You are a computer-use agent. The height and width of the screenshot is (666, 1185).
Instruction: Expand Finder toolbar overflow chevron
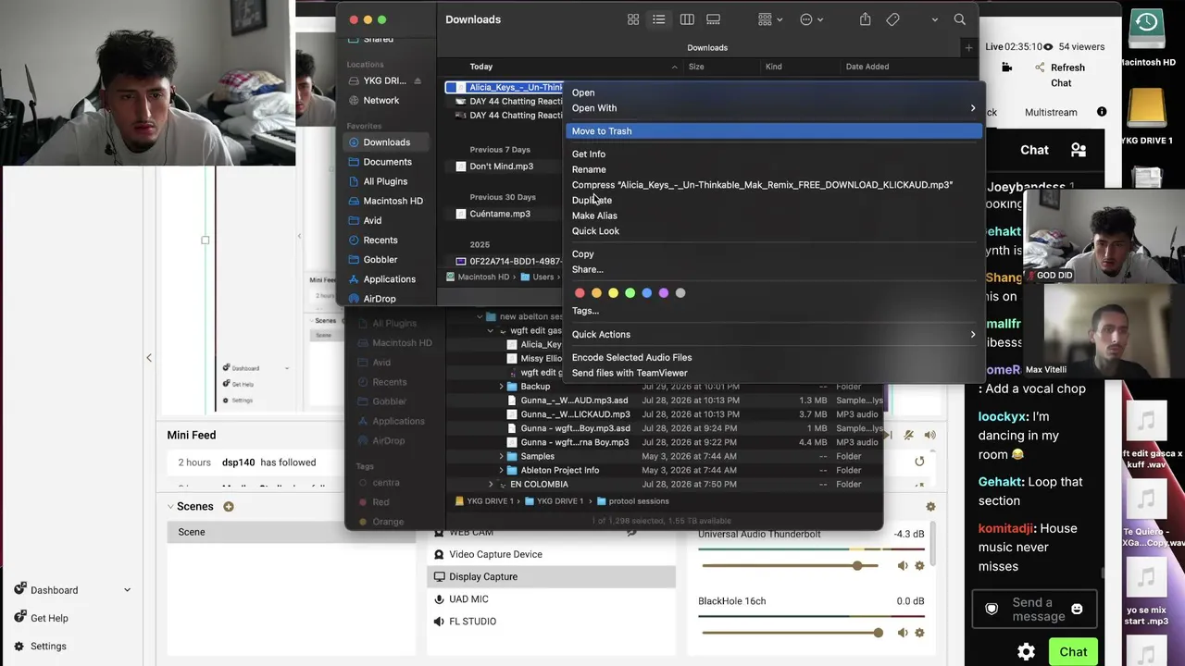(935, 19)
